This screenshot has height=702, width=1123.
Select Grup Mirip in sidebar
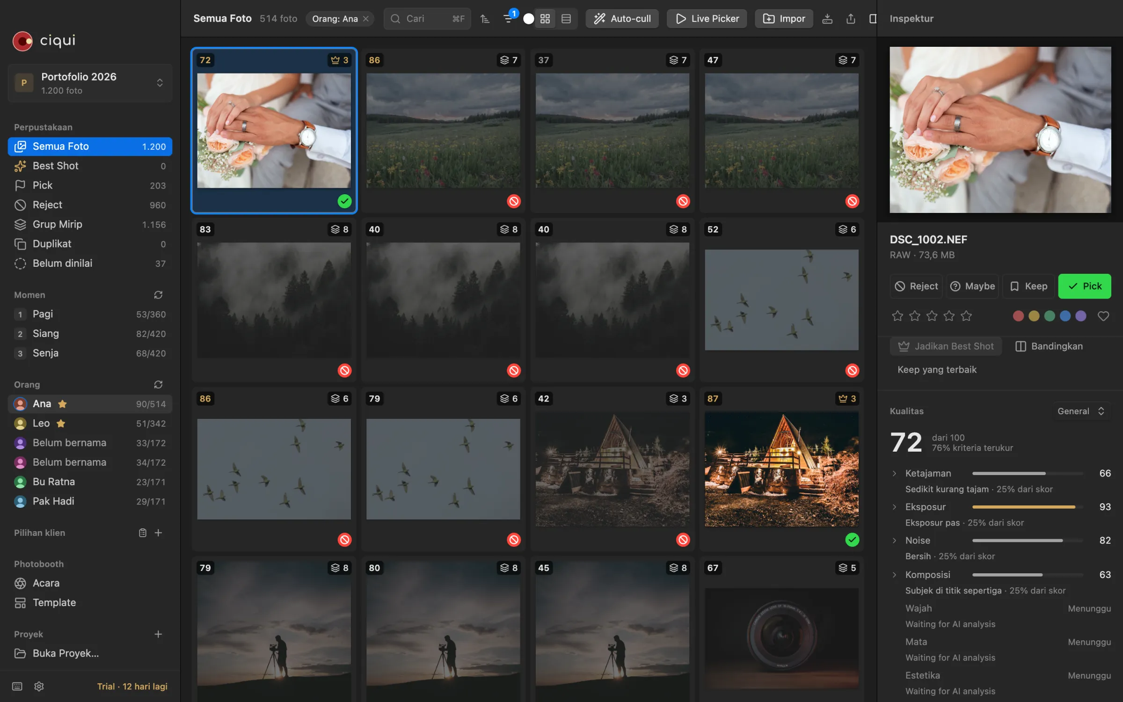[90, 225]
